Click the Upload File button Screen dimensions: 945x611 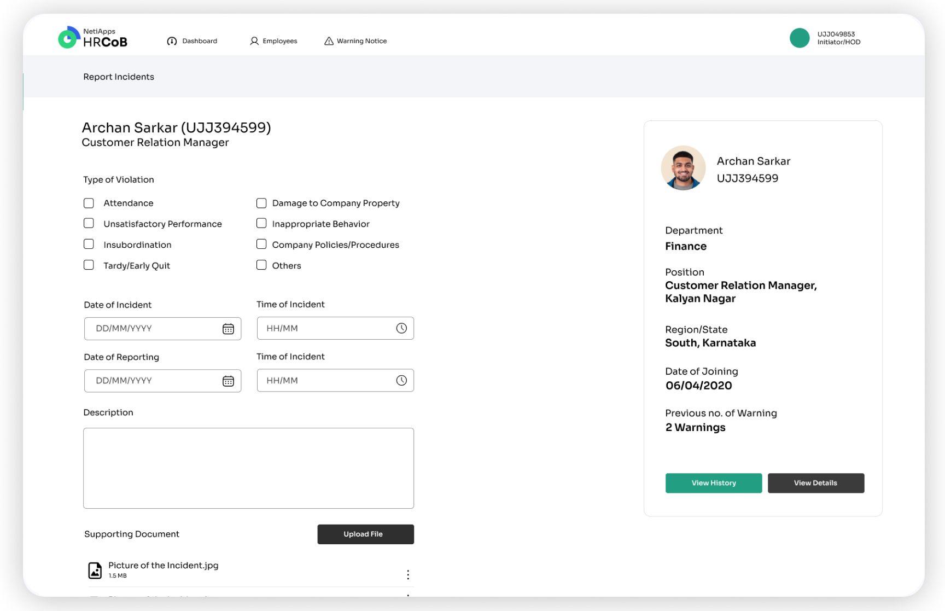pos(365,534)
